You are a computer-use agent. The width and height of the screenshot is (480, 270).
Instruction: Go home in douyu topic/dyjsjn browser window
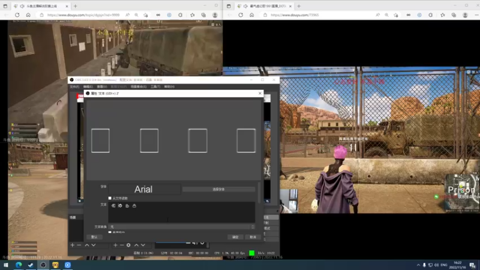[28, 14]
